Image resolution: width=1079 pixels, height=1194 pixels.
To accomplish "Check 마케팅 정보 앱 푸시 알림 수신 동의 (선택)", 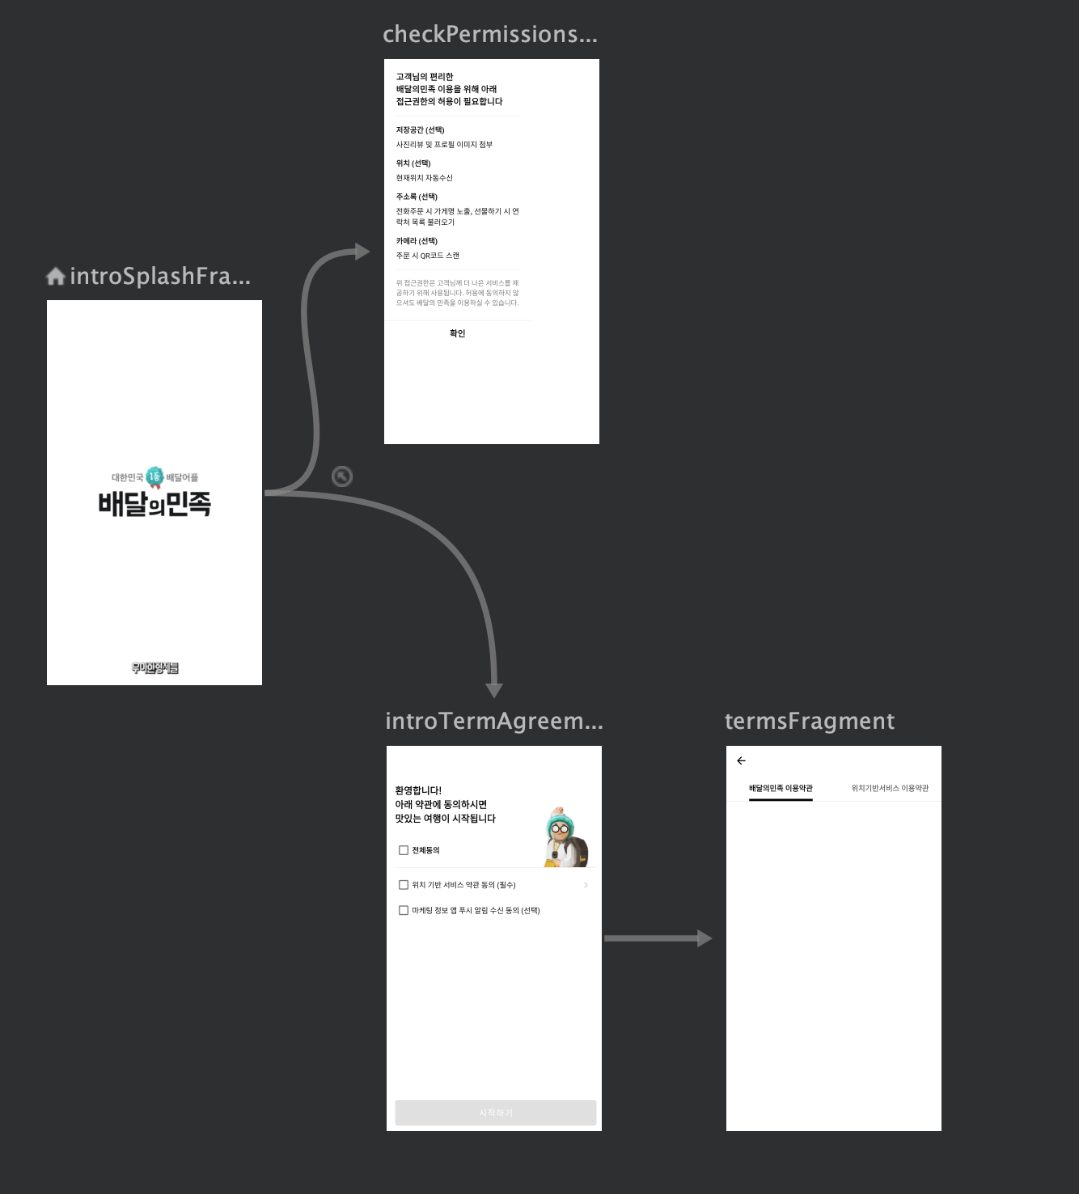I will pyautogui.click(x=404, y=910).
